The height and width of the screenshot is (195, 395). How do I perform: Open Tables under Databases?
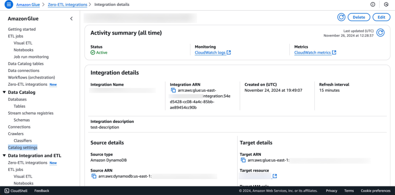pos(20,106)
